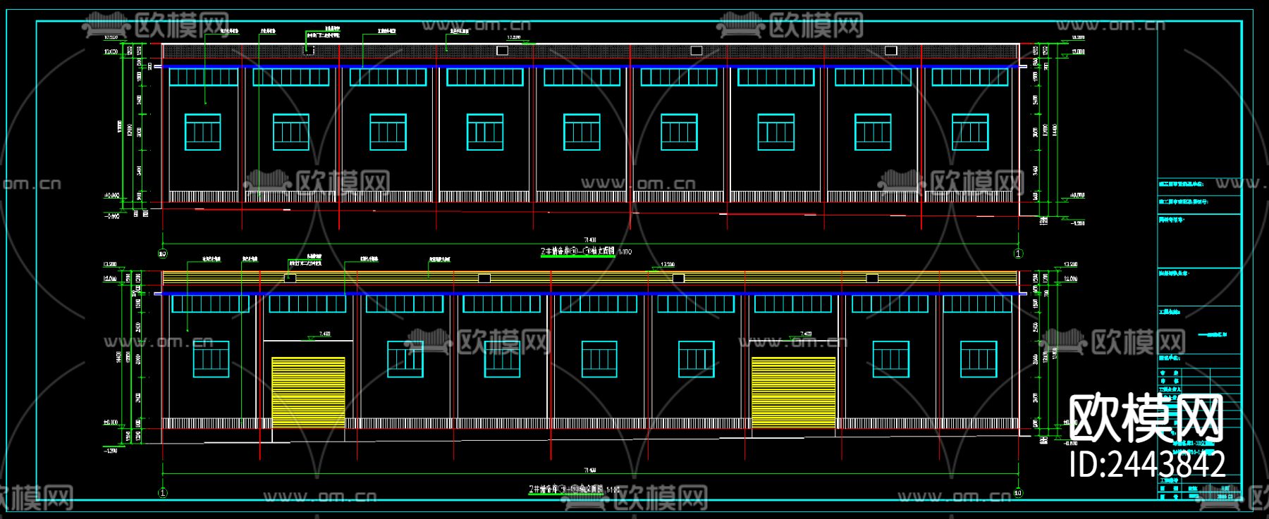Select the upper elevation title 2#储备库 ⑩-① 轴立面图
This screenshot has height=519, width=1269.
coord(579,251)
